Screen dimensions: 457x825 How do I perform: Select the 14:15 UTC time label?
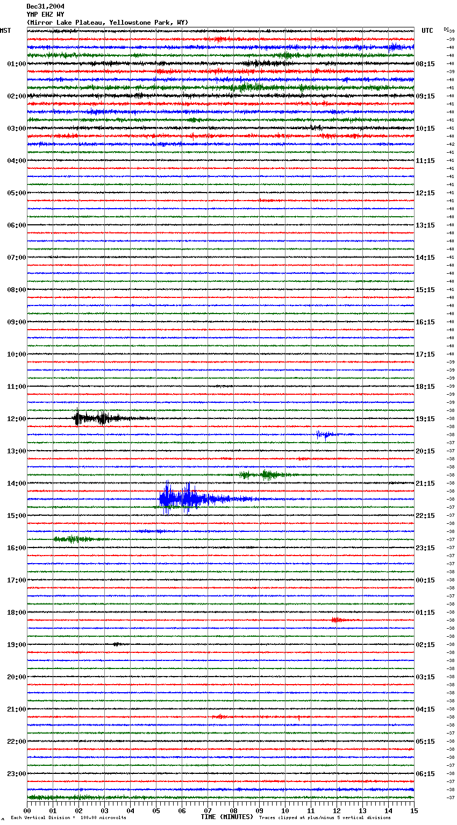[425, 258]
